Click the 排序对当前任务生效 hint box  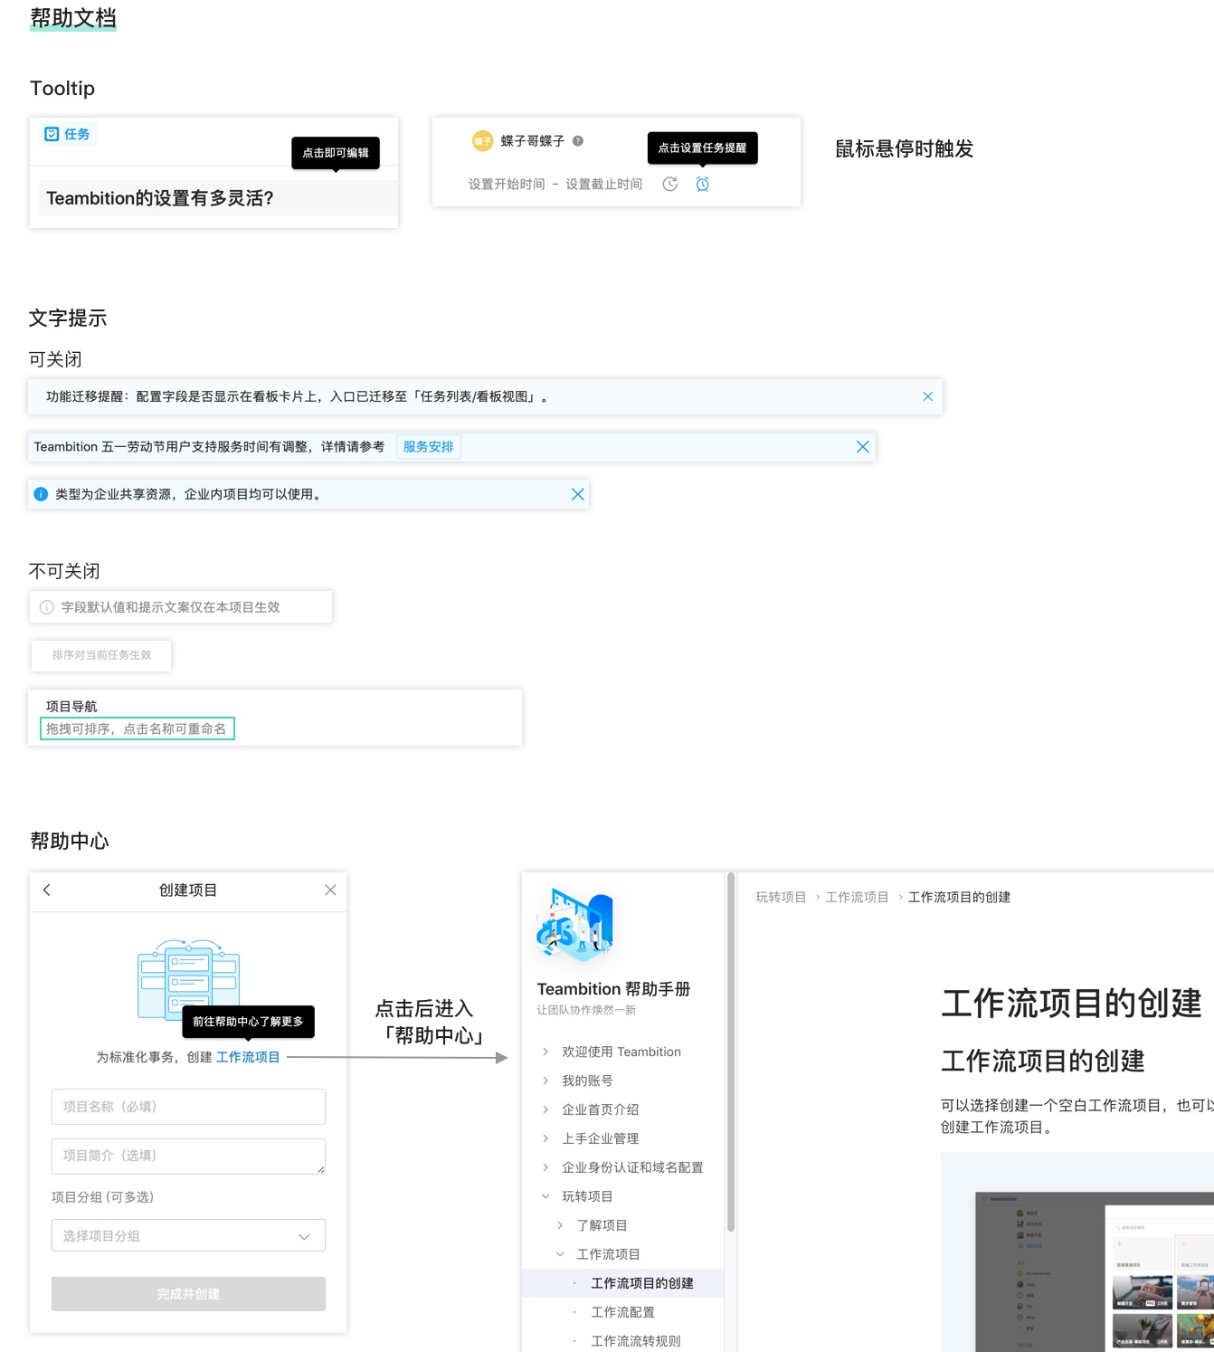[101, 655]
